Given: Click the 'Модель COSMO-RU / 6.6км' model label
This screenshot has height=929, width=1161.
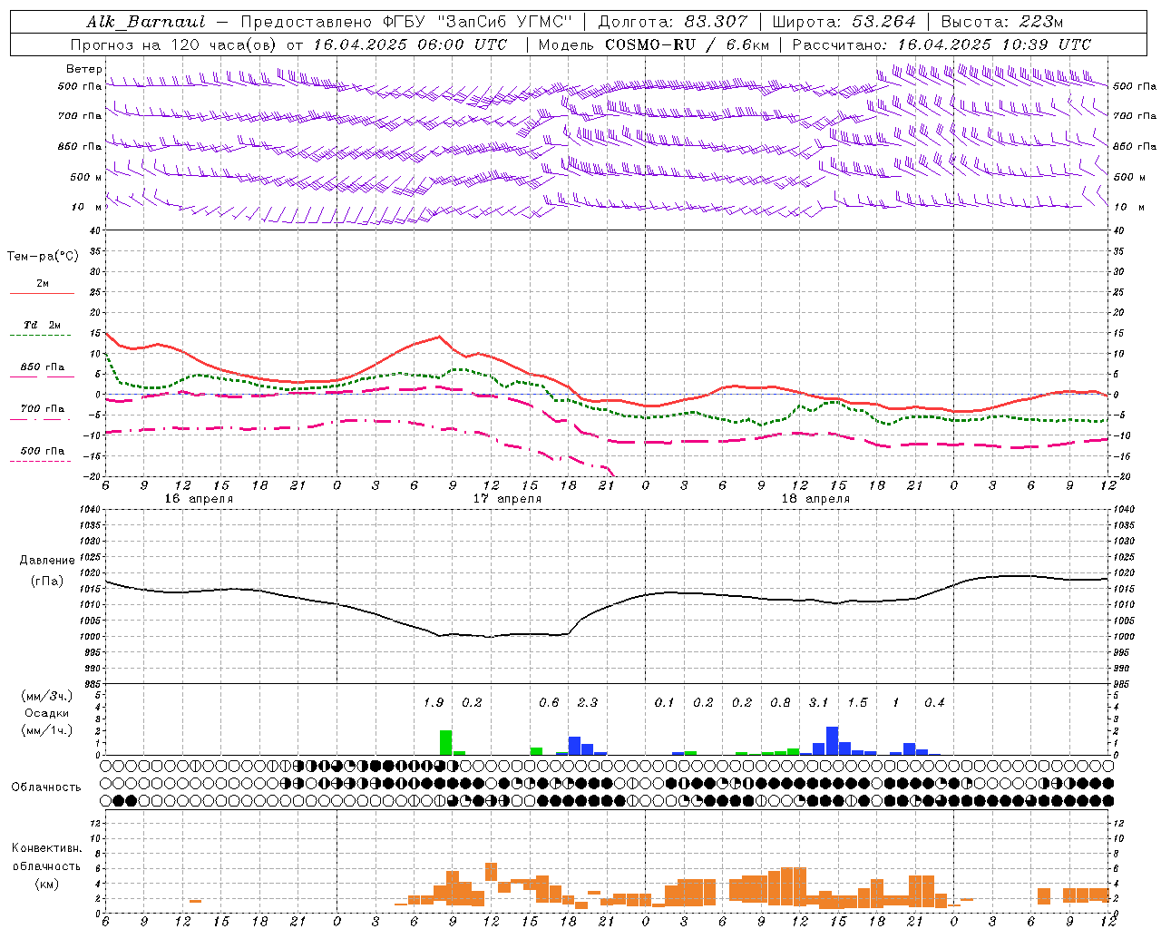Looking at the screenshot, I should (x=654, y=44).
